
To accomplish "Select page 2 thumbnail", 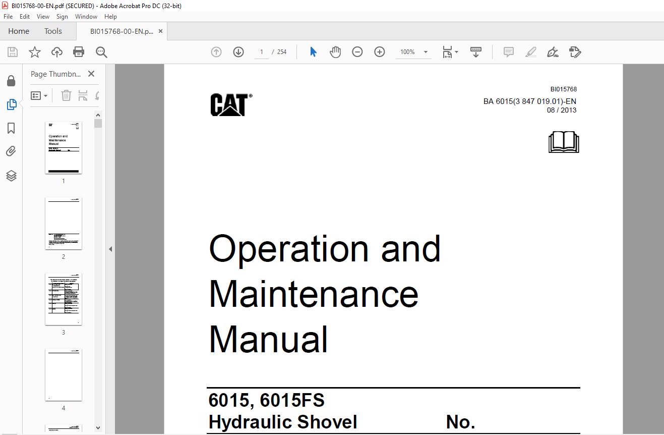I will click(64, 224).
